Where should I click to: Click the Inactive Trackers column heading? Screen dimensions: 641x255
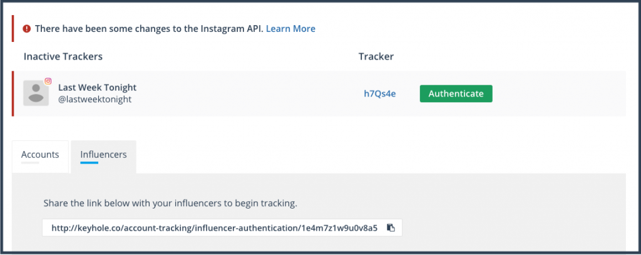click(63, 56)
